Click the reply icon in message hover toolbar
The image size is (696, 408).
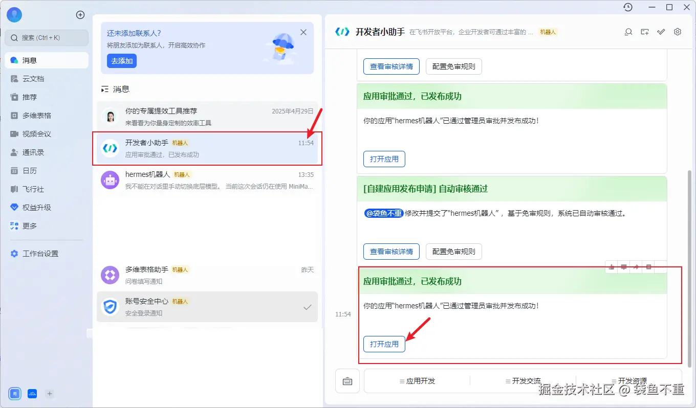[x=624, y=267]
